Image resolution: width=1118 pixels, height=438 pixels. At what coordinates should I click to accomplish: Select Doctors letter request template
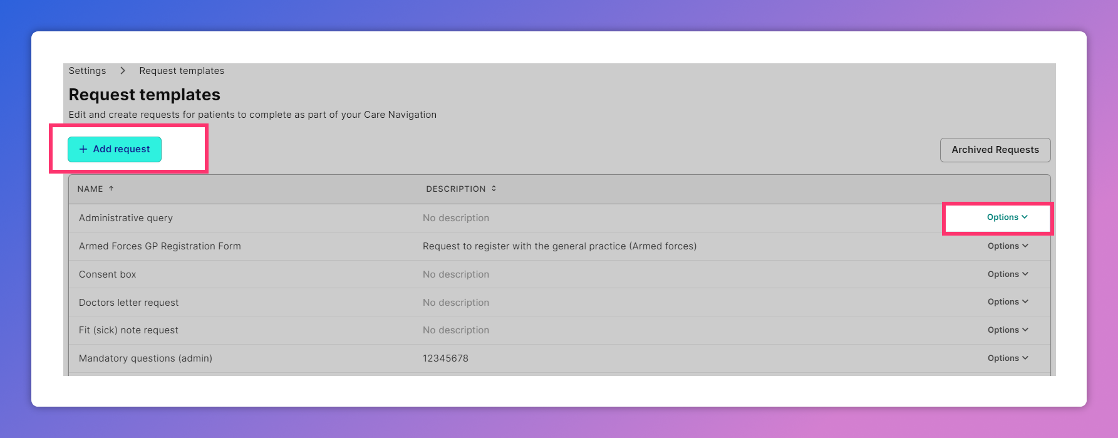click(x=128, y=303)
